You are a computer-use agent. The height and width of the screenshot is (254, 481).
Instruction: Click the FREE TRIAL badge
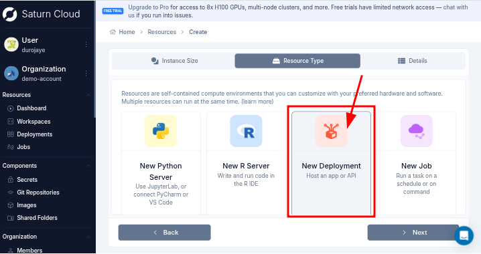(x=113, y=11)
